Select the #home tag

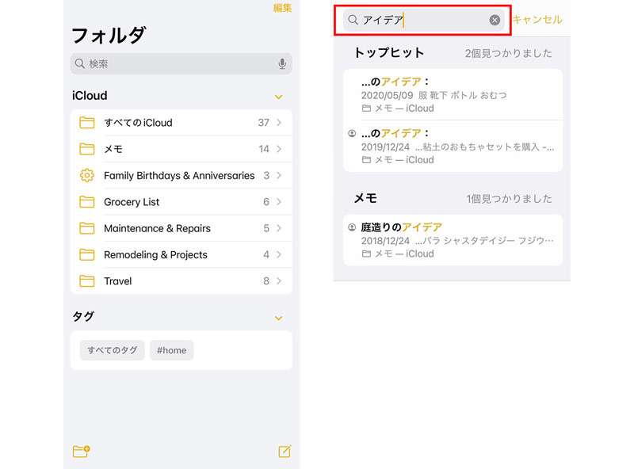coord(171,350)
